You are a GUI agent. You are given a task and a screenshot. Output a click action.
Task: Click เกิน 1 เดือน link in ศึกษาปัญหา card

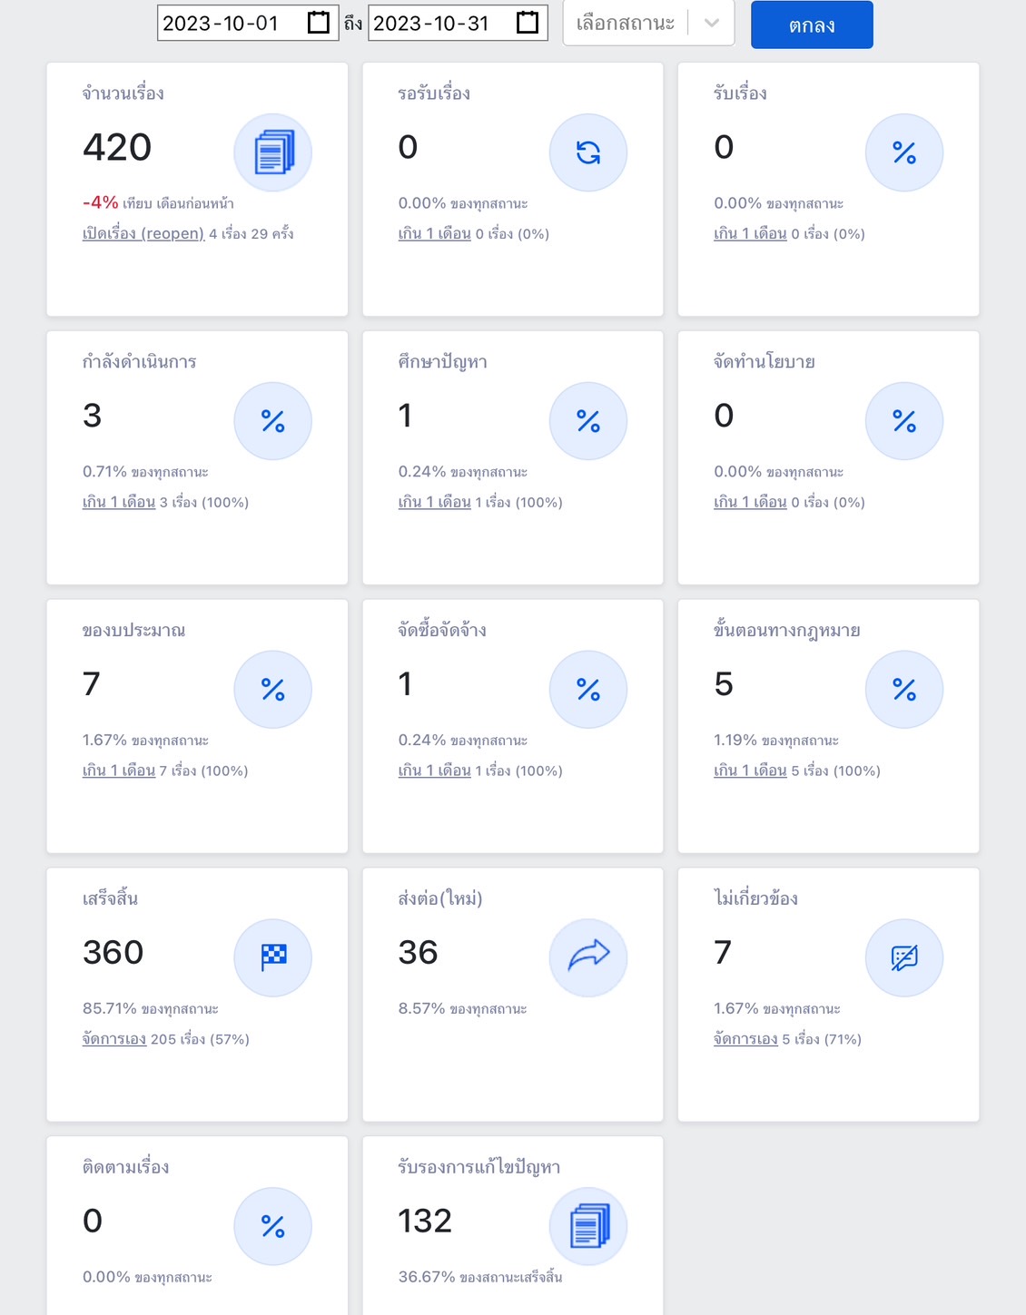(434, 503)
